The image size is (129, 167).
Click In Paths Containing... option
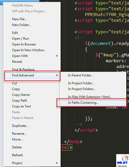pos(83,103)
